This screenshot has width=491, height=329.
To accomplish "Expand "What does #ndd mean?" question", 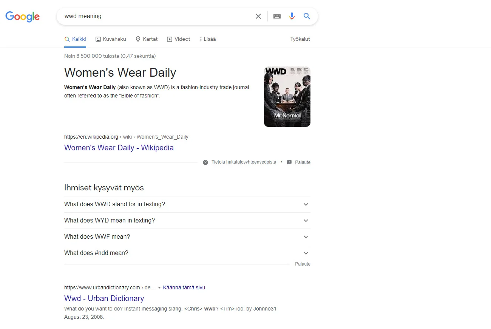I will pos(306,253).
